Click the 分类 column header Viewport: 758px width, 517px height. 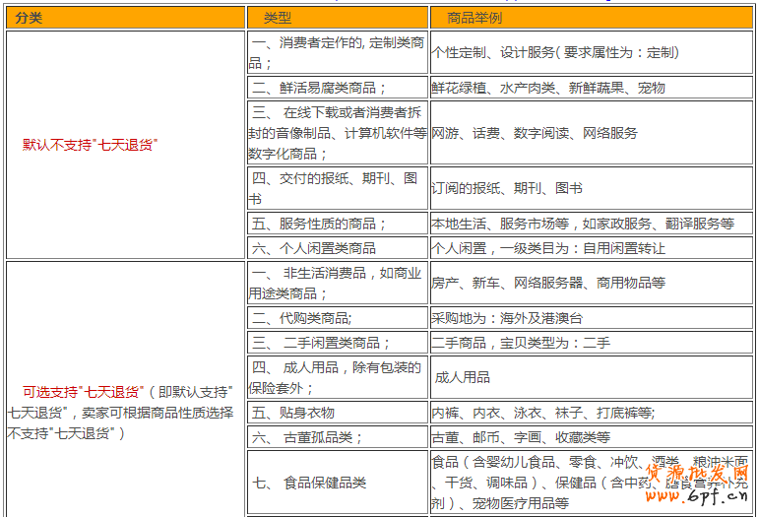coord(124,18)
